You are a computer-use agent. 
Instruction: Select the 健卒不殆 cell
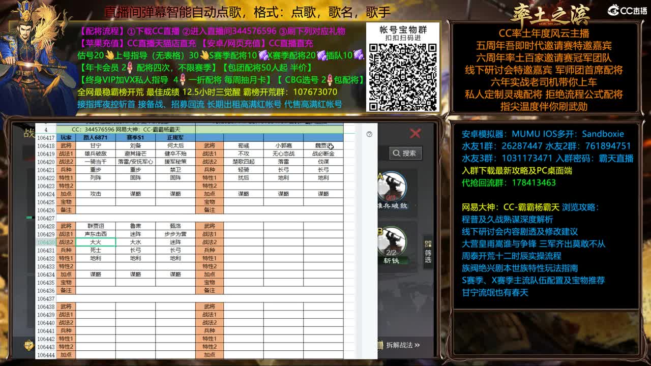[x=175, y=154]
